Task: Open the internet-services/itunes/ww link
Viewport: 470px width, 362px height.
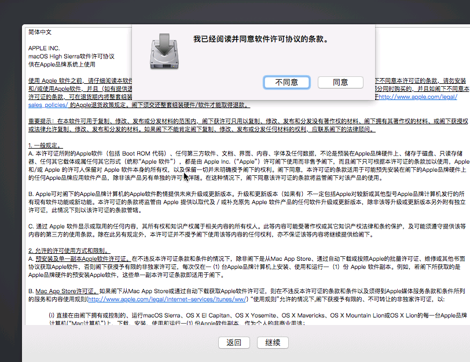Action: coord(167,299)
